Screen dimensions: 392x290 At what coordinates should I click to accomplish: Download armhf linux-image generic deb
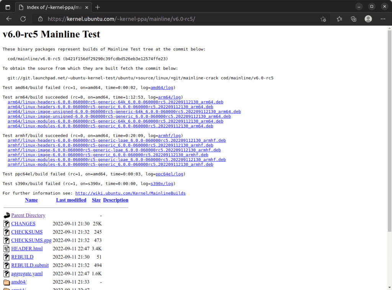click(x=108, y=155)
